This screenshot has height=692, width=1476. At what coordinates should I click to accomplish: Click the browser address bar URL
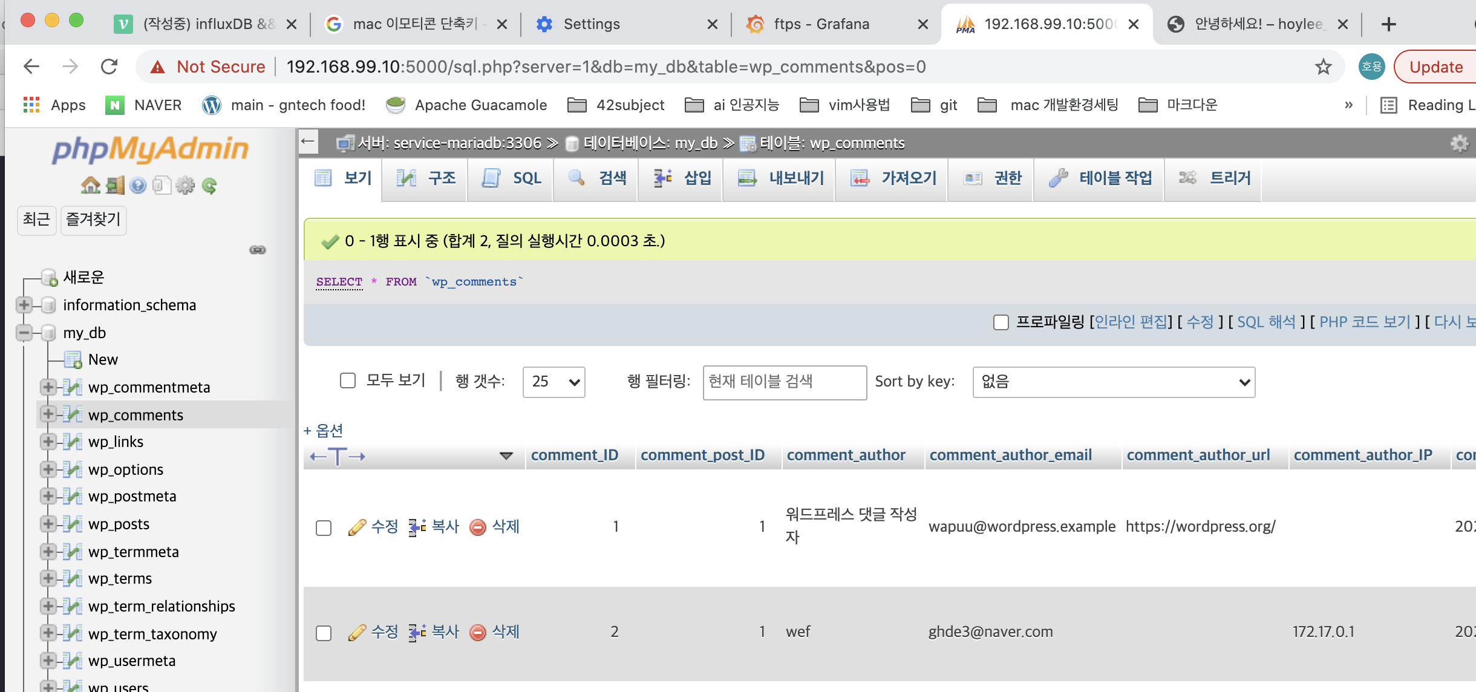click(x=606, y=67)
